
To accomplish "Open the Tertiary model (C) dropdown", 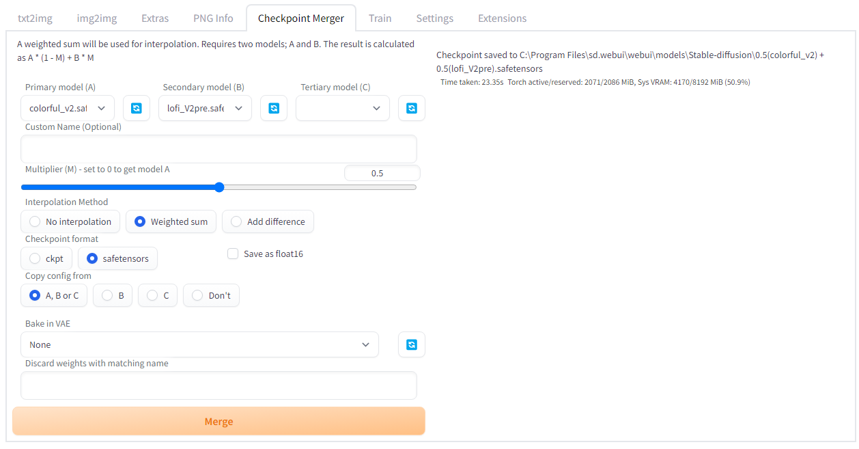I will pos(342,107).
